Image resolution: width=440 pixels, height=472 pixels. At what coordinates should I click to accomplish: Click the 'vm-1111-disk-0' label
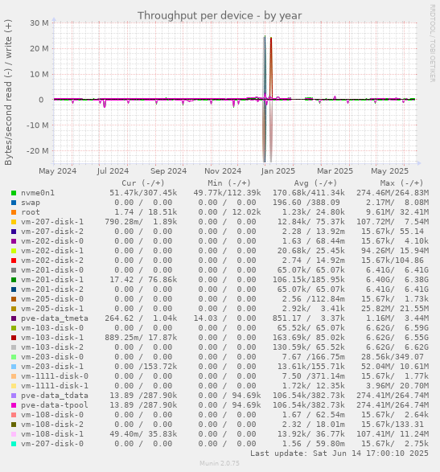[x=55, y=376]
